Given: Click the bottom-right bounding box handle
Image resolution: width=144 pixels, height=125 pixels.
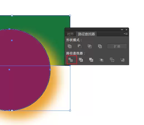Looking at the screenshot, I should coord(70,111).
